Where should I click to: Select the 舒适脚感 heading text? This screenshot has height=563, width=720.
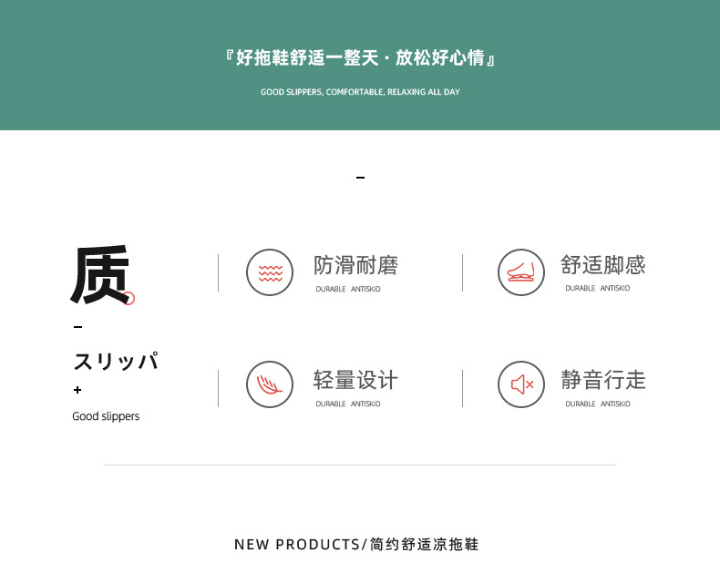[x=603, y=265]
